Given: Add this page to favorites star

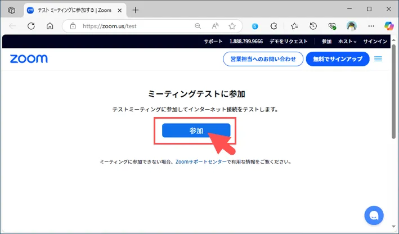Looking at the screenshot, I should click(232, 26).
